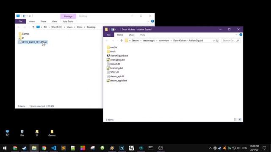Open Sublime Text from the taskbar
The image size is (271, 152).
click(x=64, y=148)
